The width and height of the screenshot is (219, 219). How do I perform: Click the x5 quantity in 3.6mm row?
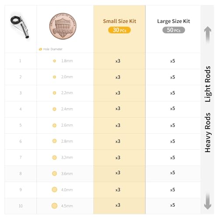[173, 173]
